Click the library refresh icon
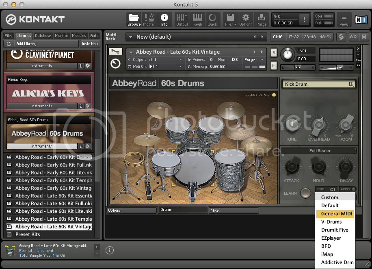Viewport: 372px width, 269px height. pyautogui.click(x=9, y=44)
